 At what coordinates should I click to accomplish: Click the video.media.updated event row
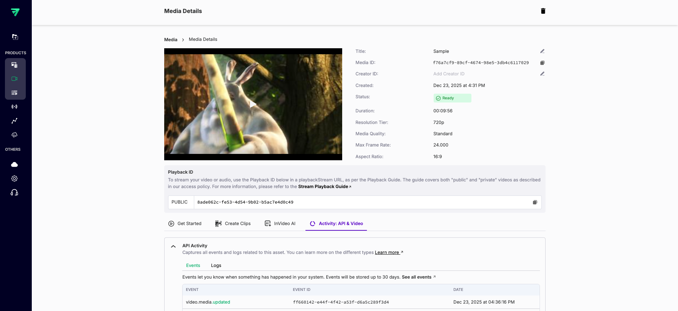pos(361,302)
